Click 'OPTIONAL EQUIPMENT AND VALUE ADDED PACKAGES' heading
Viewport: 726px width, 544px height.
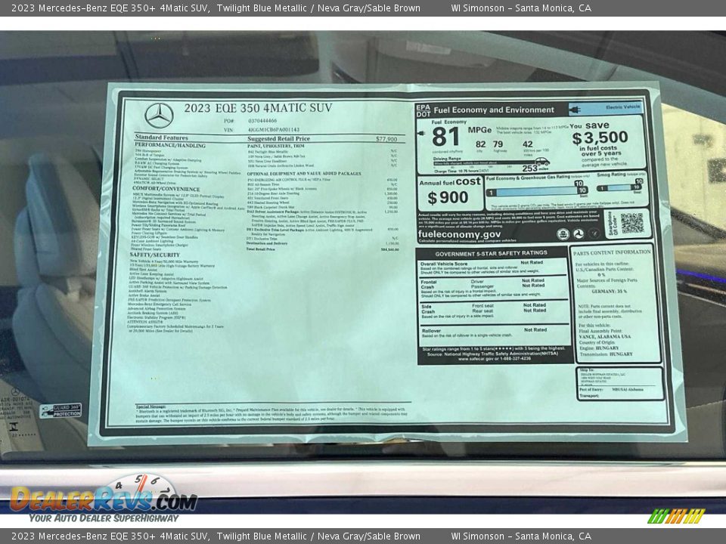[304, 174]
